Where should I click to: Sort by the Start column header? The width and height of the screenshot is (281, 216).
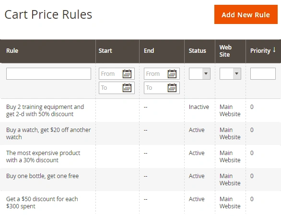pyautogui.click(x=117, y=51)
